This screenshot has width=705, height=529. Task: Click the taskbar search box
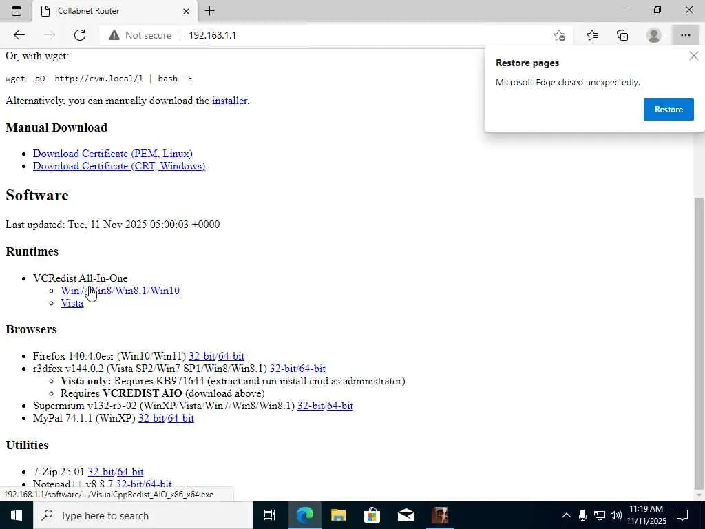coord(143,515)
